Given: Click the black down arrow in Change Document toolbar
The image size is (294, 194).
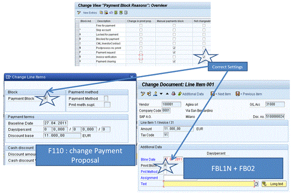Looking at the screenshot, I should pyautogui.click(x=161, y=94).
